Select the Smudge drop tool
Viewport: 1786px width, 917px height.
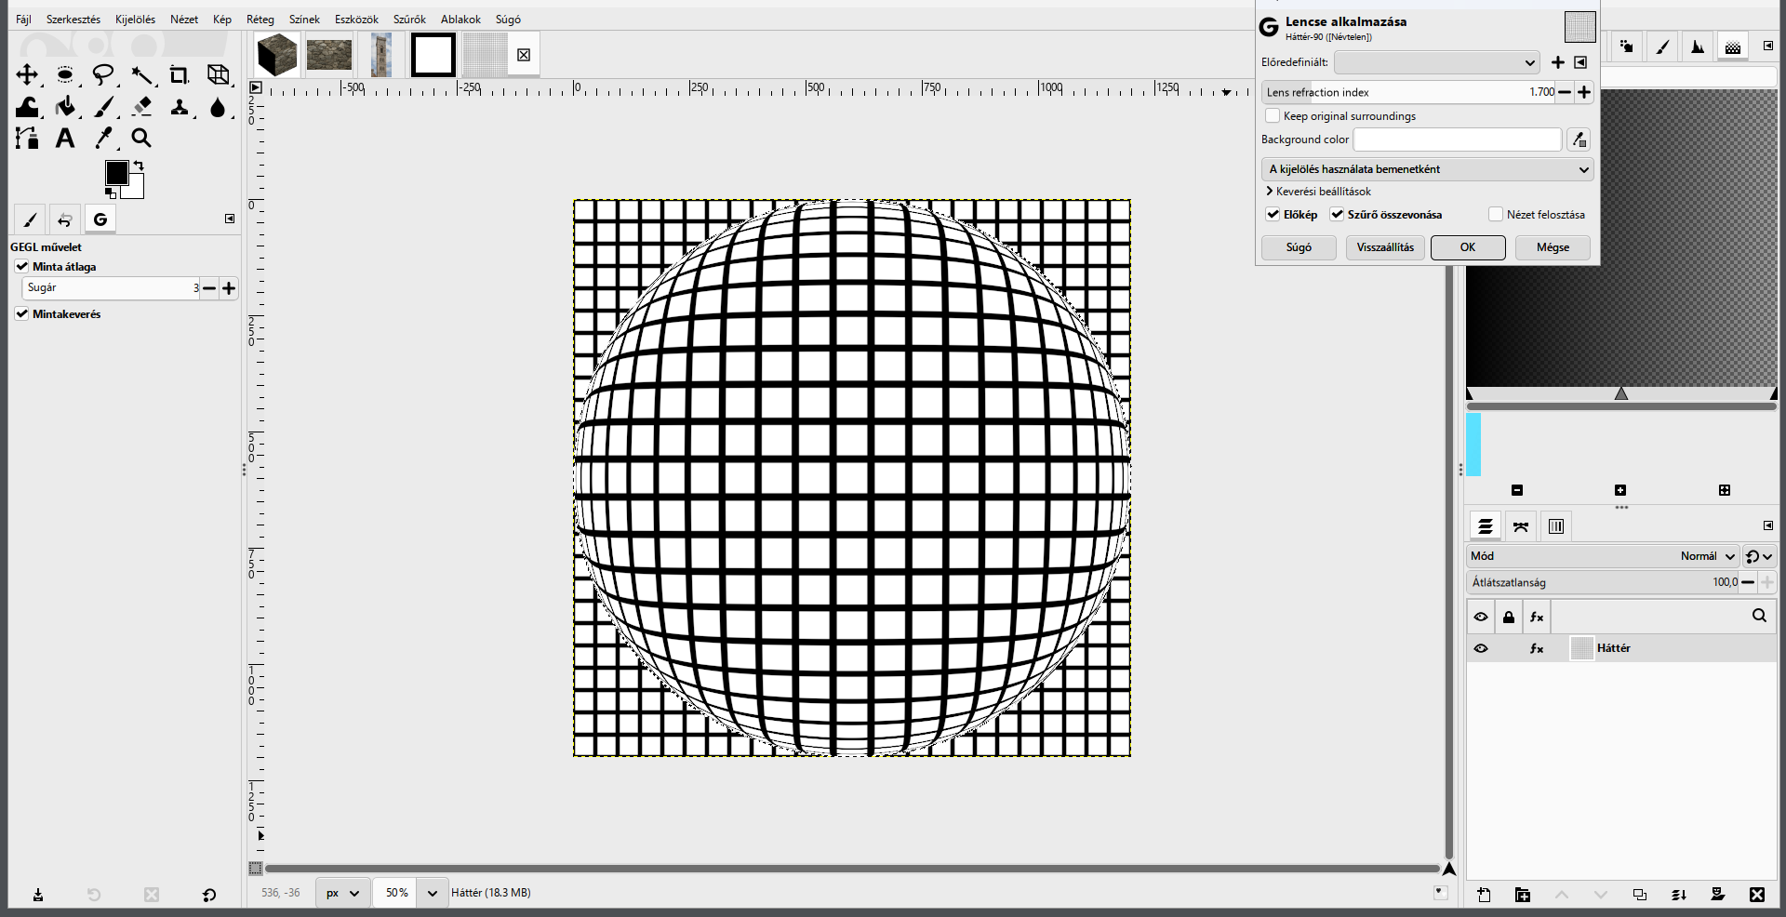(218, 107)
